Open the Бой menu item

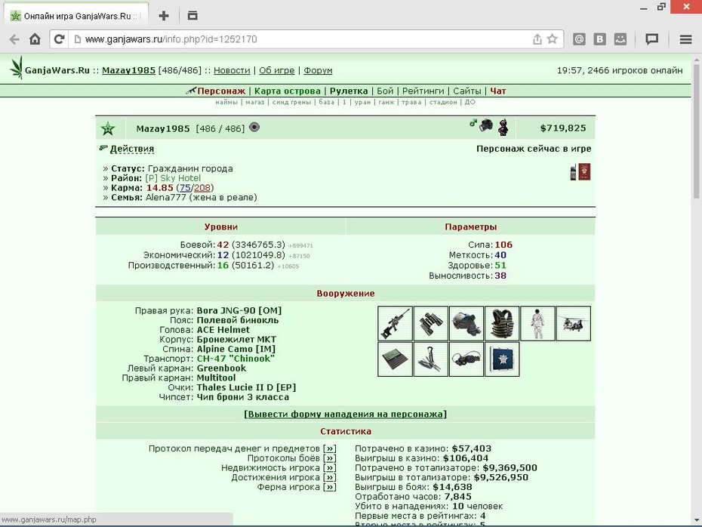[x=385, y=91]
